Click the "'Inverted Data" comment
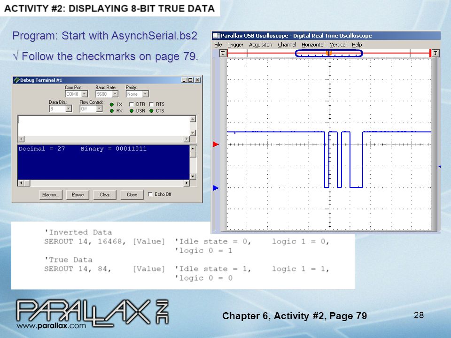Screen dimensions: 451x338 point(78,232)
